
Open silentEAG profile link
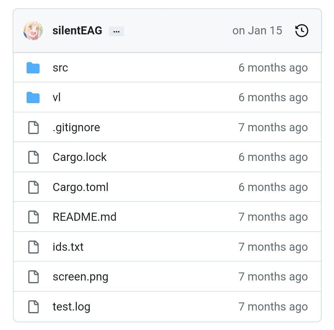(x=77, y=31)
